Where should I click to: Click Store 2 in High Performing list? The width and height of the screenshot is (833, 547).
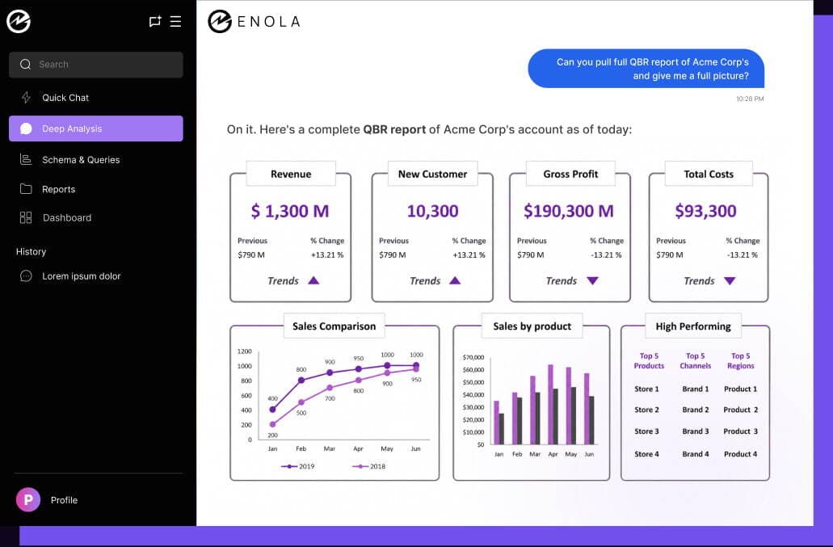click(646, 410)
